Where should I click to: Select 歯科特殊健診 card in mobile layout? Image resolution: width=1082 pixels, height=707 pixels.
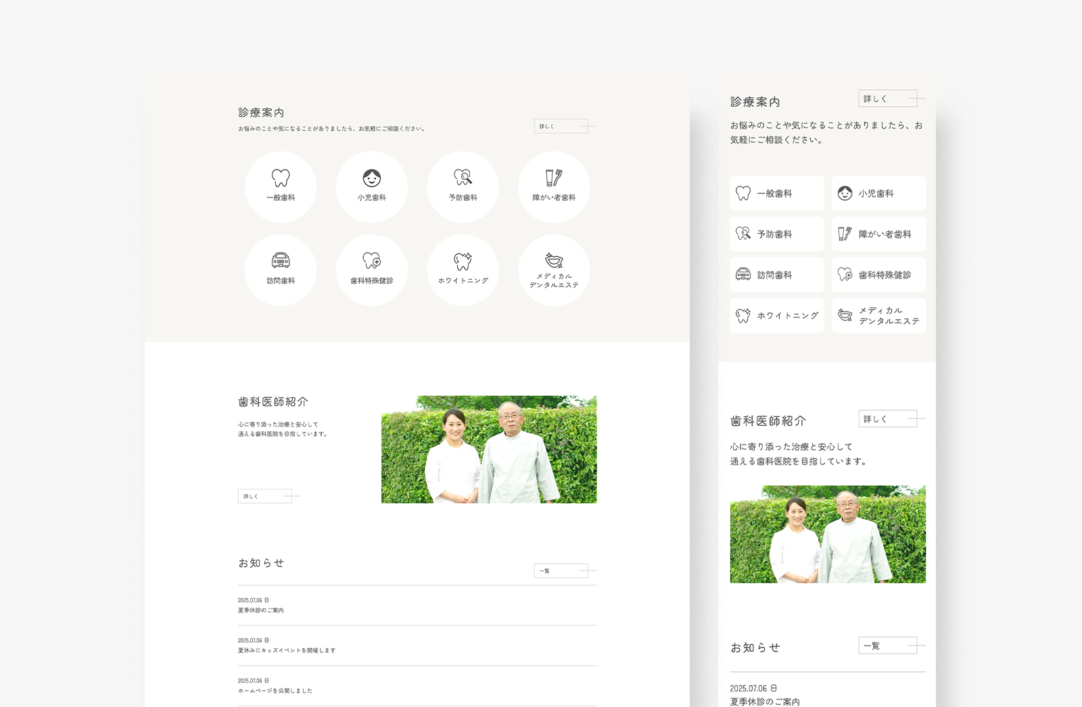[x=878, y=274]
